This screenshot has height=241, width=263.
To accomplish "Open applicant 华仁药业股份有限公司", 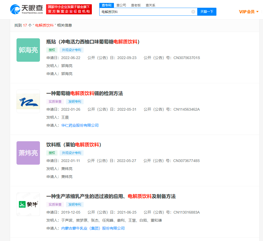I will (80, 125).
